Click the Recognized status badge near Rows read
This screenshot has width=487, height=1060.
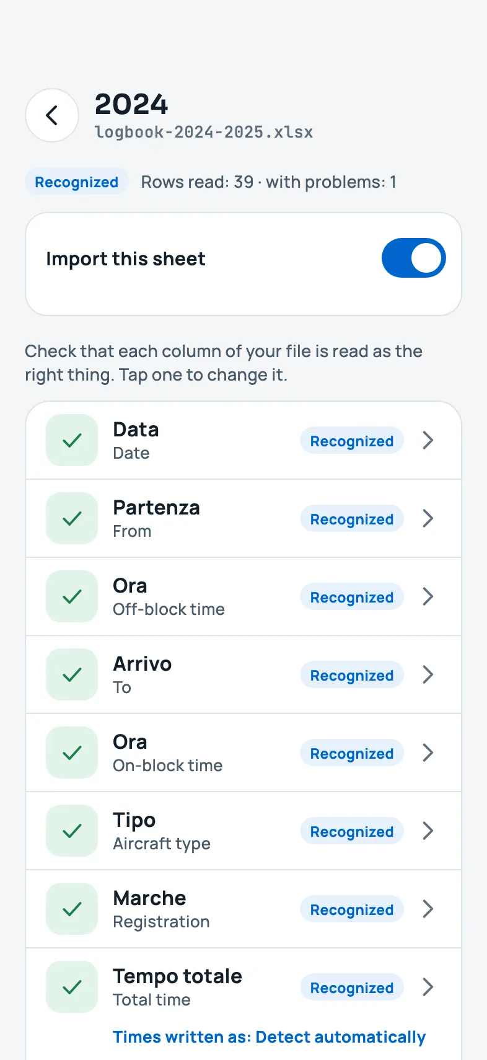[x=76, y=182]
